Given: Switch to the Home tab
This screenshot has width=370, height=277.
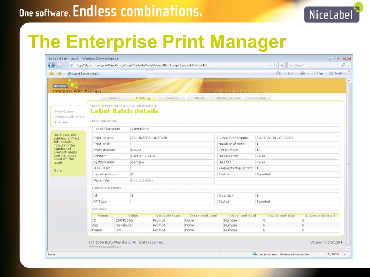Looking at the screenshot, I should (x=114, y=98).
